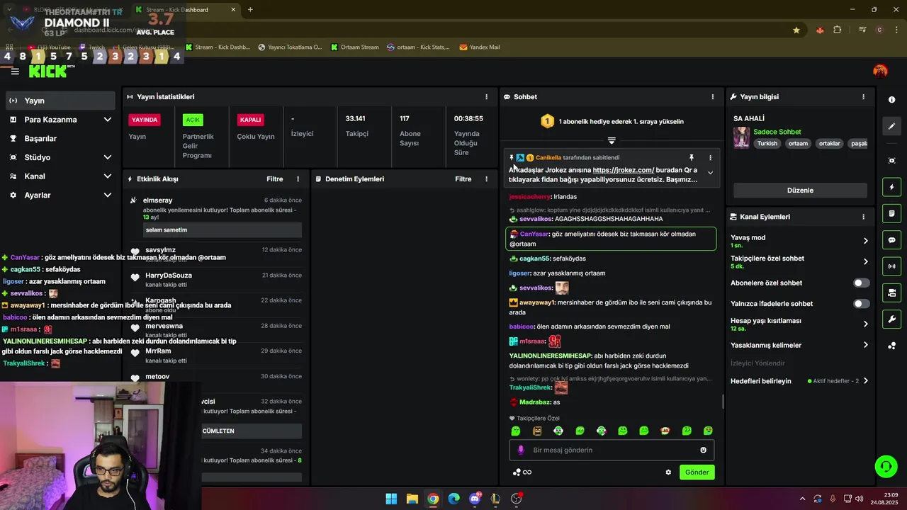Open the Yayıncı Tokatlama bookmark
This screenshot has height=510, width=907.
pyautogui.click(x=290, y=47)
